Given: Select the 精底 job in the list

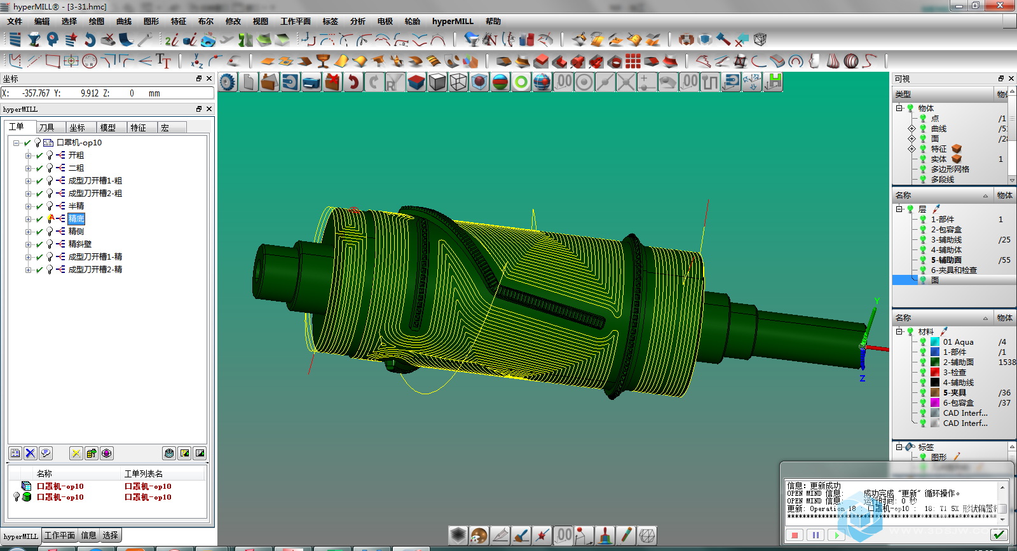Looking at the screenshot, I should [x=76, y=219].
